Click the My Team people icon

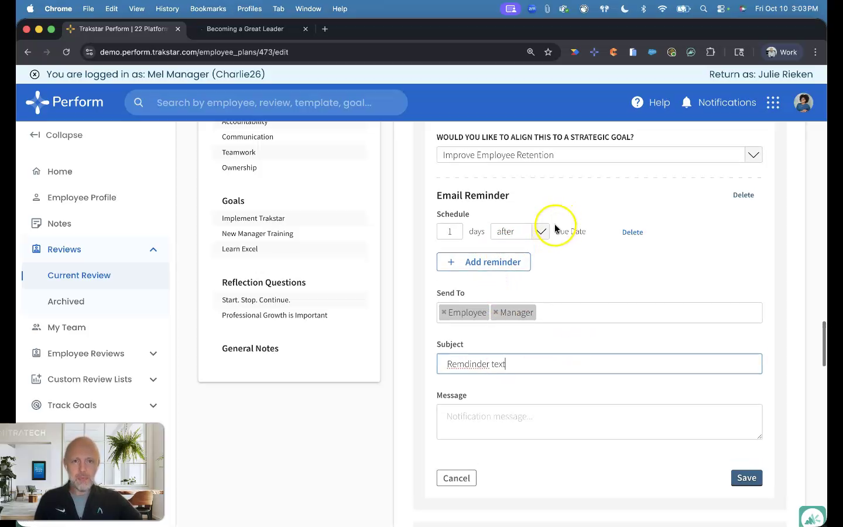(36, 327)
